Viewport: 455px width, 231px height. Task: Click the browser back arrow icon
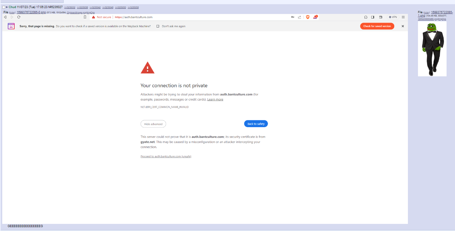[5, 17]
